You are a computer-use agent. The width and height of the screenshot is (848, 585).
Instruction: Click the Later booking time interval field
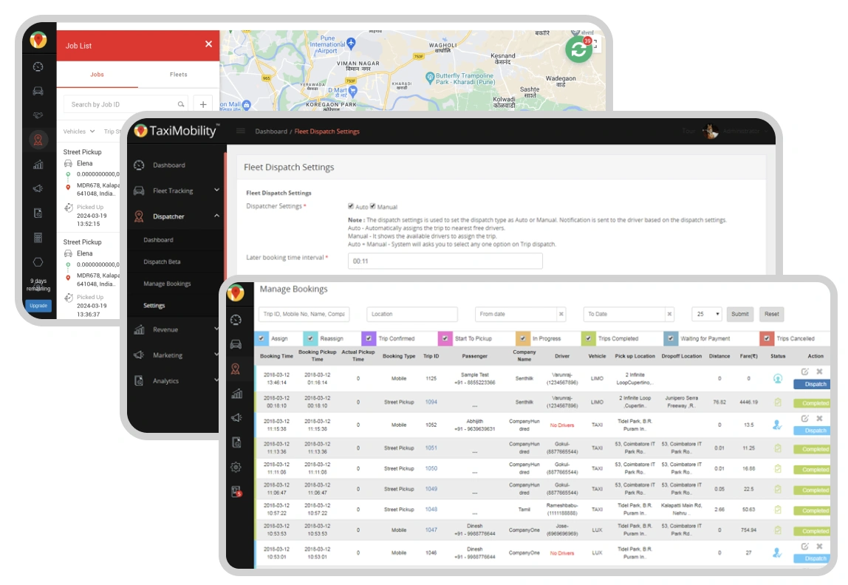445,261
